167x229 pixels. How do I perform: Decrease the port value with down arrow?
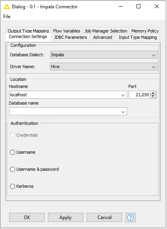153,96
